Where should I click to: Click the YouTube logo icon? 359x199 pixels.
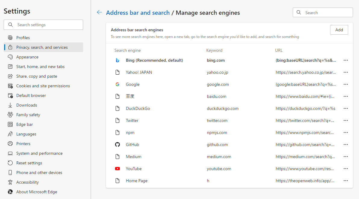117,169
